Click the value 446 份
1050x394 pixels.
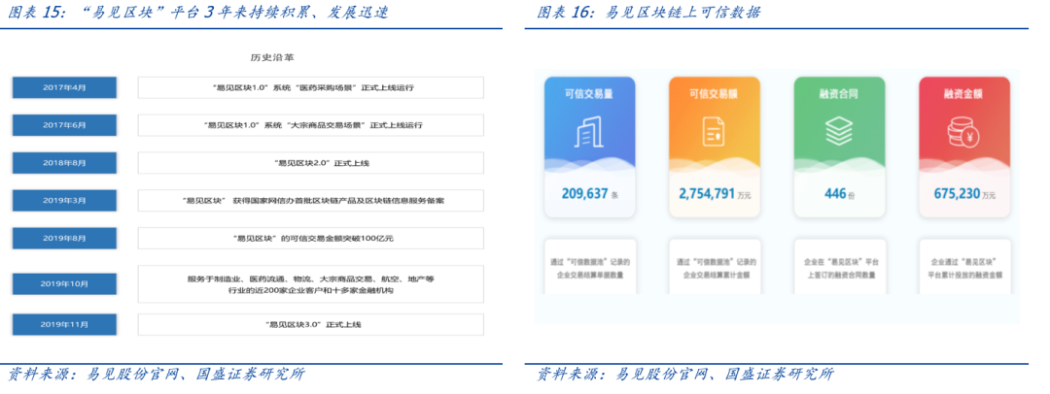click(x=840, y=194)
